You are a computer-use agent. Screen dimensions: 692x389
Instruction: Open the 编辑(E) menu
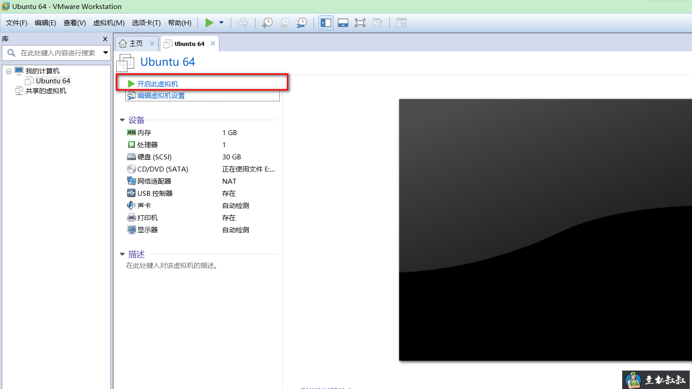click(46, 23)
